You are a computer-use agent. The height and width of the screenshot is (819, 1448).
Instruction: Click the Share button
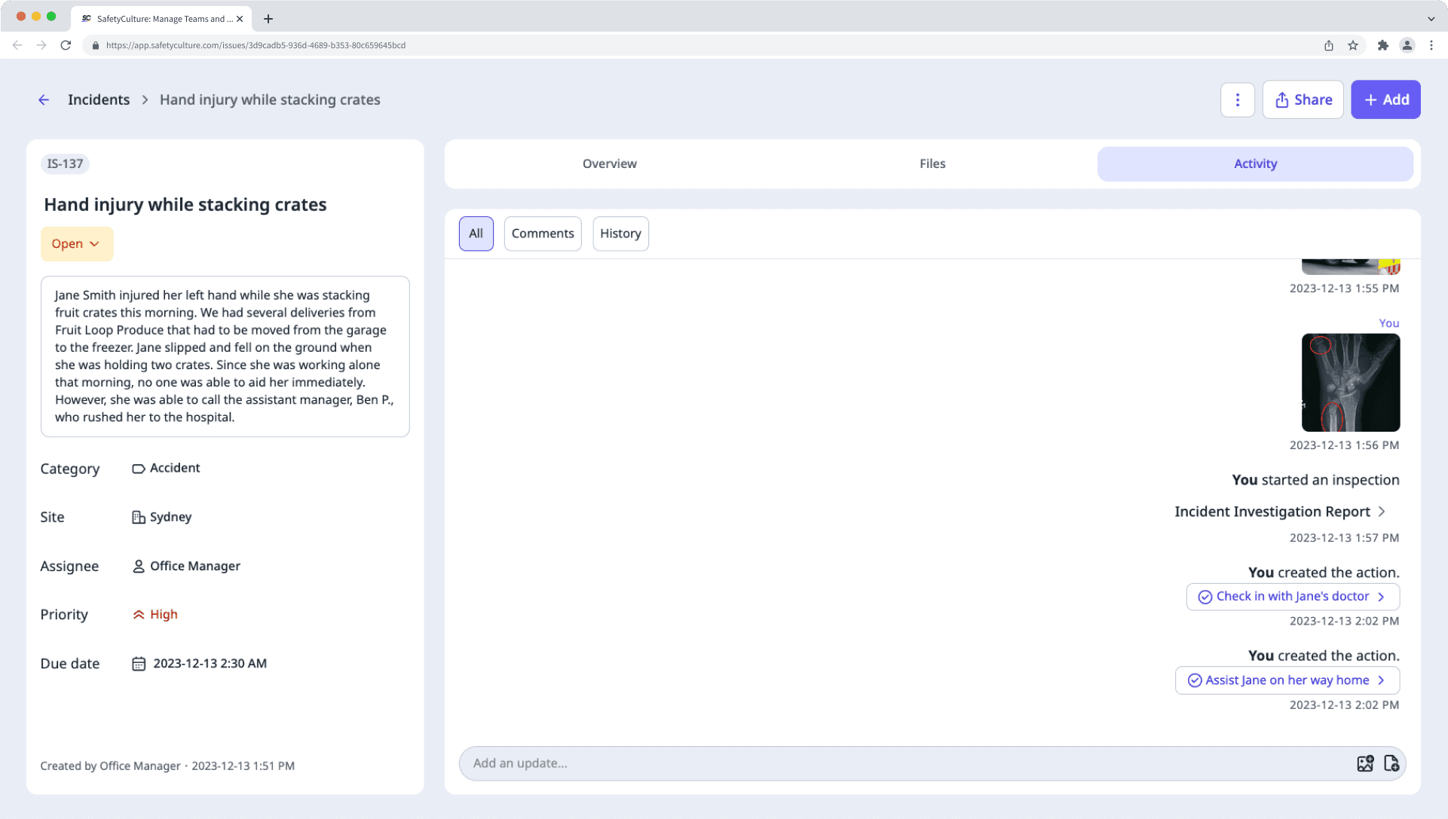pos(1303,99)
